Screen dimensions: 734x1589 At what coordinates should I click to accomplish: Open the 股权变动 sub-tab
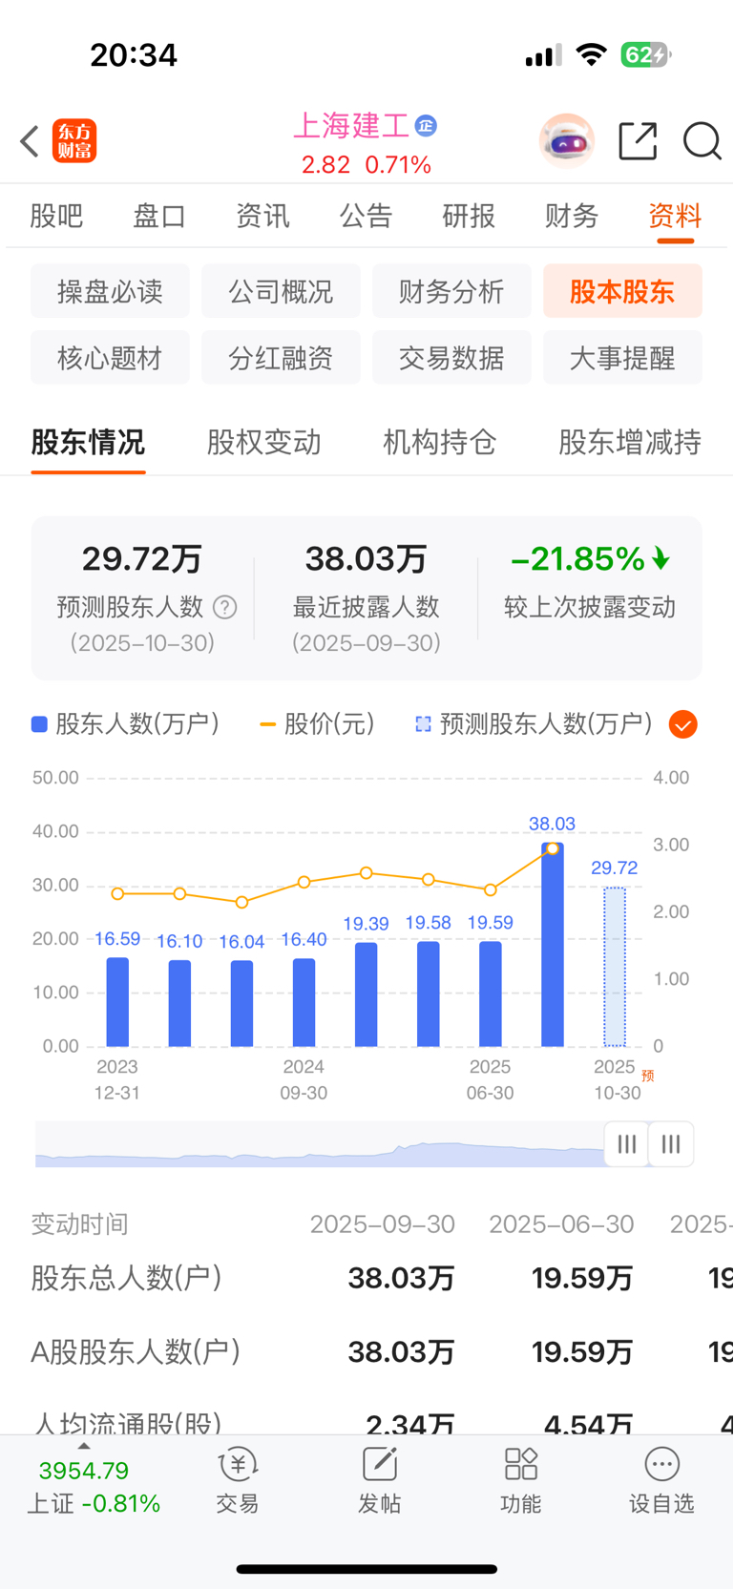pos(263,442)
